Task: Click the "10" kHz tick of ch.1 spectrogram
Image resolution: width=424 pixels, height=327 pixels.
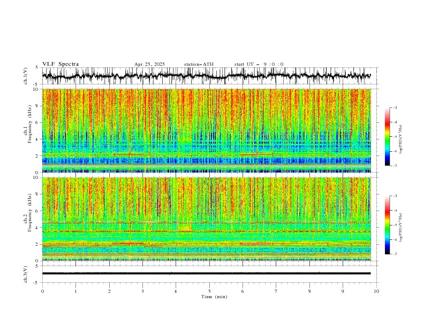Action: [x=37, y=89]
